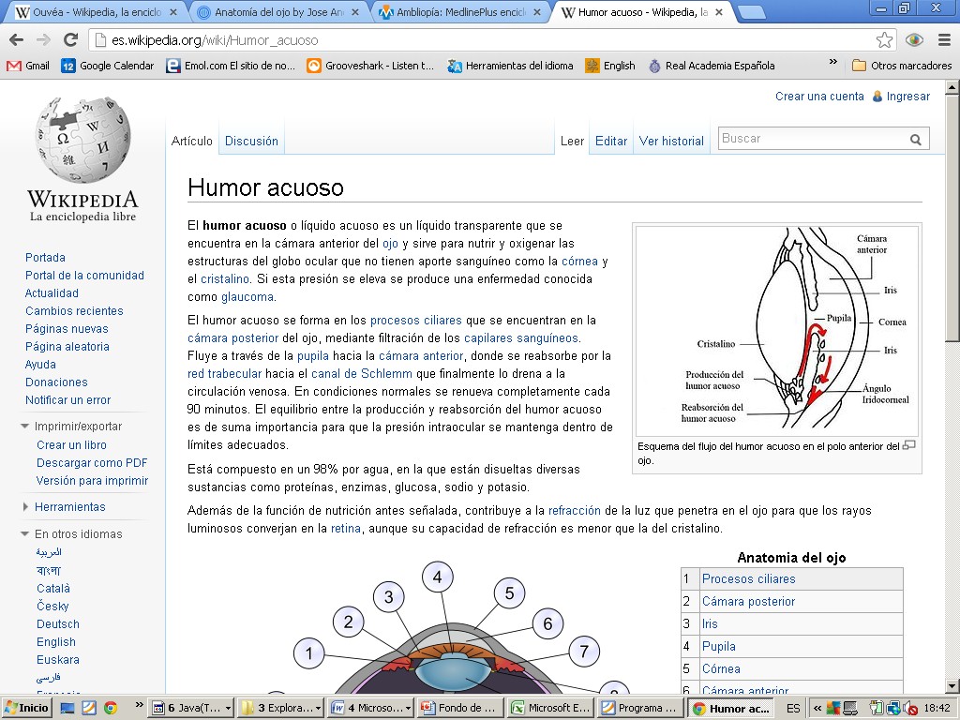Bookmark this page with the star icon
The height and width of the screenshot is (720, 960).
pyautogui.click(x=884, y=40)
